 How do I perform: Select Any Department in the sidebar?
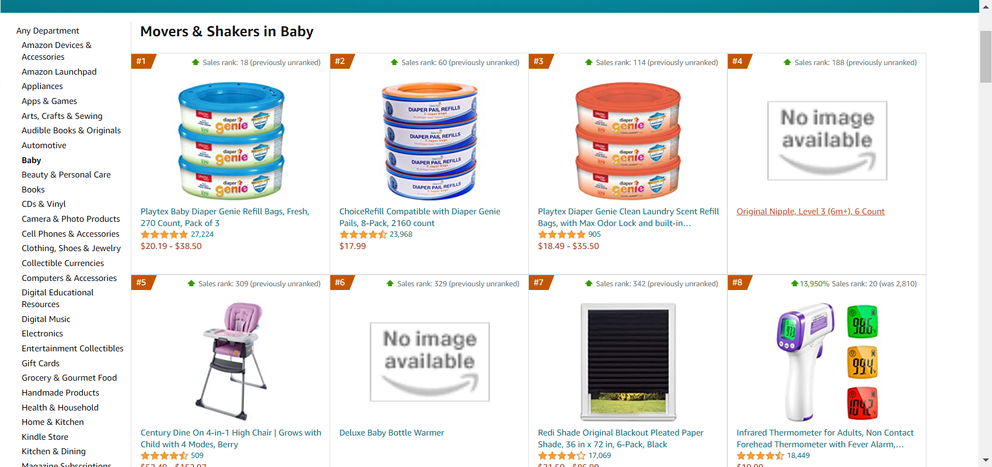pos(47,31)
